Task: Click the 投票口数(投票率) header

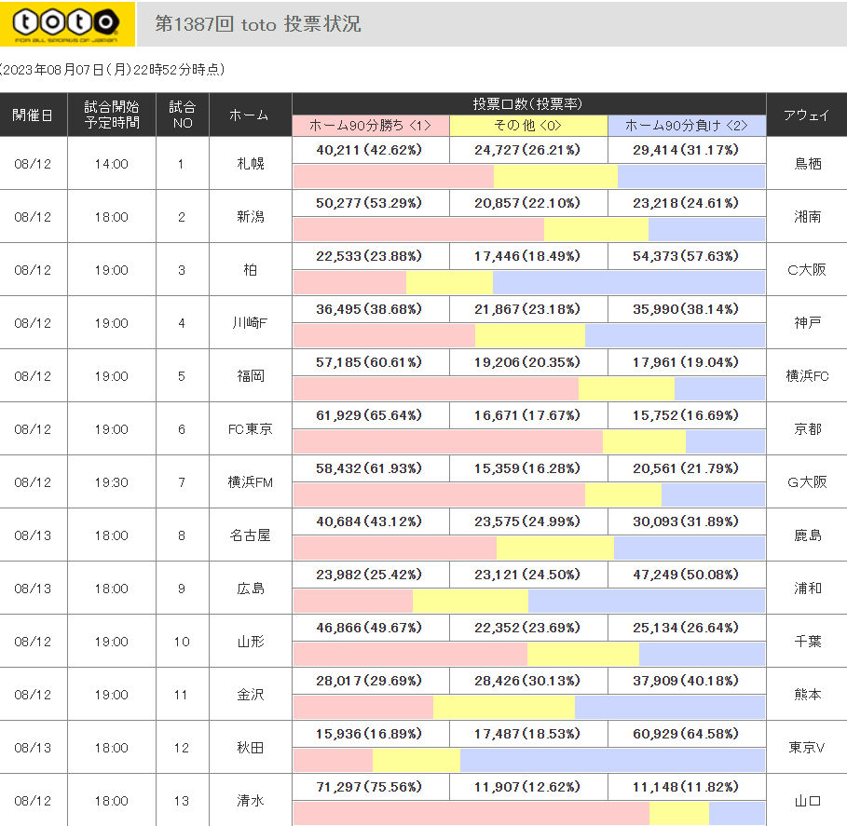Action: 529,103
